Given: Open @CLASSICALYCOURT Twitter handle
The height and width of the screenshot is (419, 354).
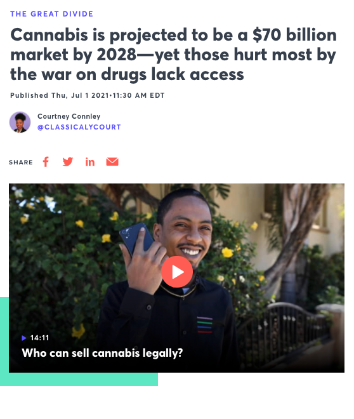Looking at the screenshot, I should coord(79,127).
